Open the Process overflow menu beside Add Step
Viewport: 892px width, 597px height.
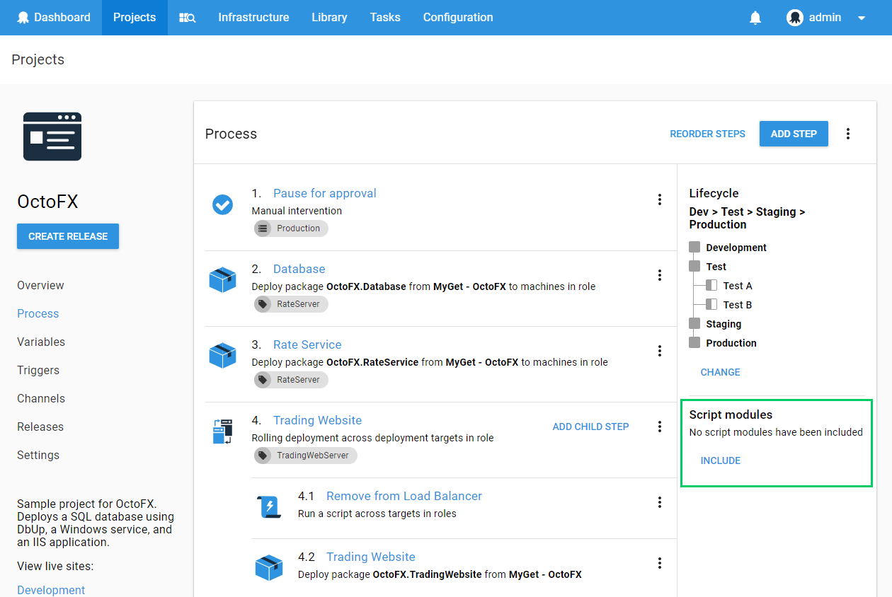click(x=848, y=134)
